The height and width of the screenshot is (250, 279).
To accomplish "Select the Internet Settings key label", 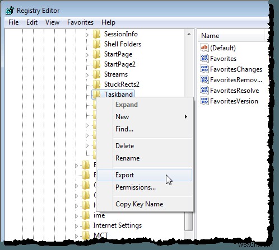I will 118,225.
